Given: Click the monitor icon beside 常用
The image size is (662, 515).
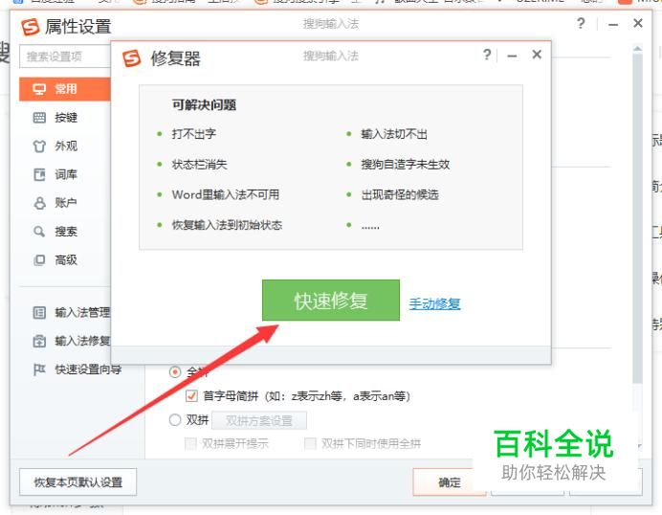Looking at the screenshot, I should click(x=39, y=89).
